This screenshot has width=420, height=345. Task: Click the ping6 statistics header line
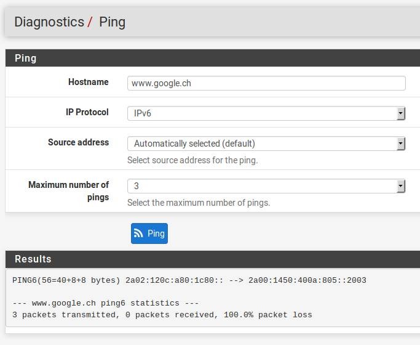click(x=104, y=303)
